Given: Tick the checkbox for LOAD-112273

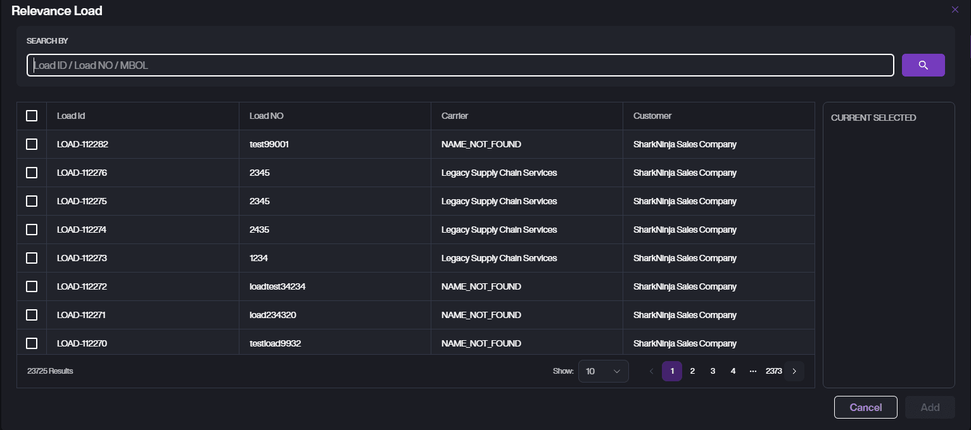Looking at the screenshot, I should (32, 258).
